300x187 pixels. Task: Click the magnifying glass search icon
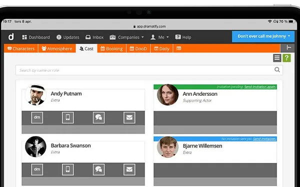coord(277,70)
